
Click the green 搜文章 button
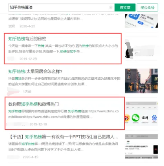tap(125, 7)
